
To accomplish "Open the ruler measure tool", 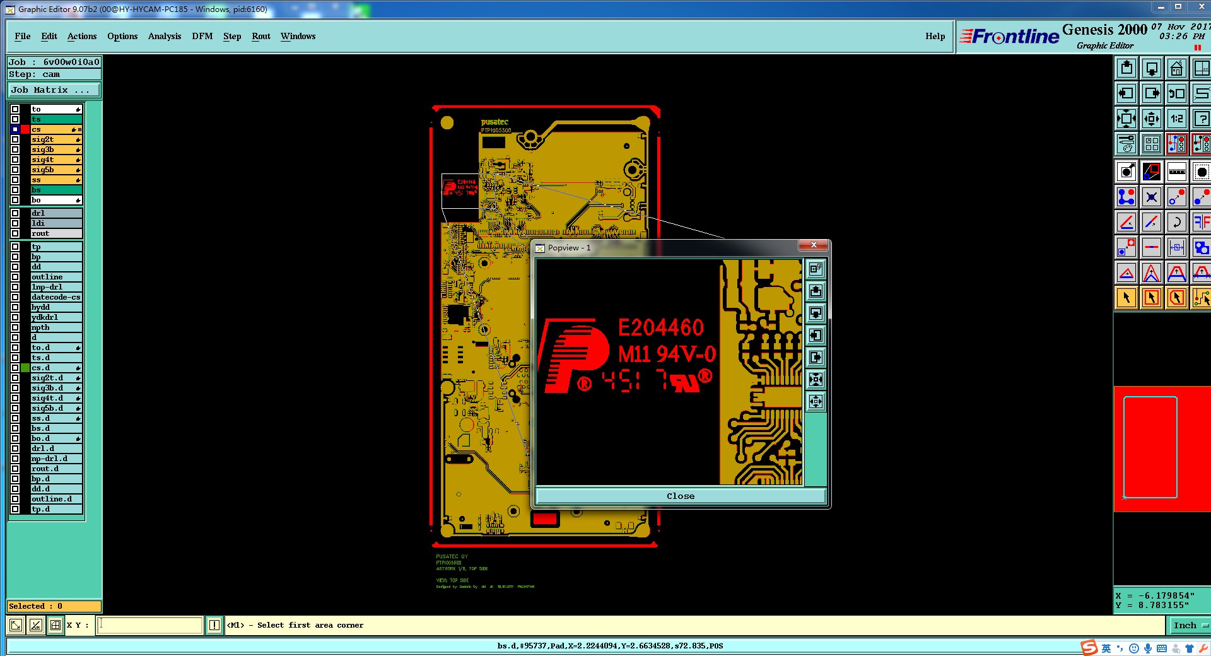I will pos(1177,172).
